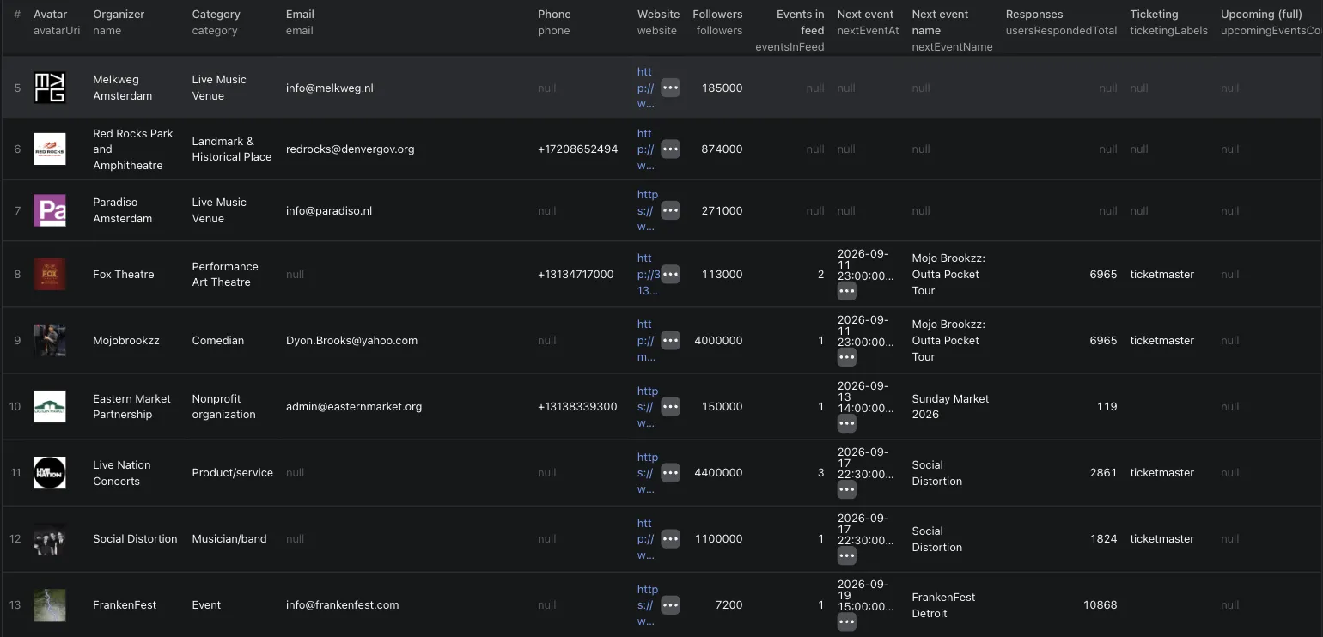
Task: Click the FrankenFest Detroit event name
Action: 943,604
